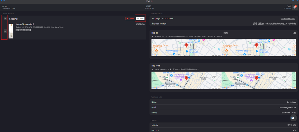Viewport: 299px width, 132px height.
Task: Click the Pick button
Action: [140, 19]
